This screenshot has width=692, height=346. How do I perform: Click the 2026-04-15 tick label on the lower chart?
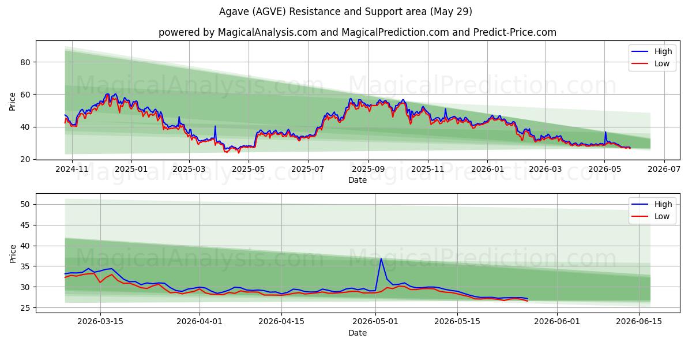click(x=281, y=322)
